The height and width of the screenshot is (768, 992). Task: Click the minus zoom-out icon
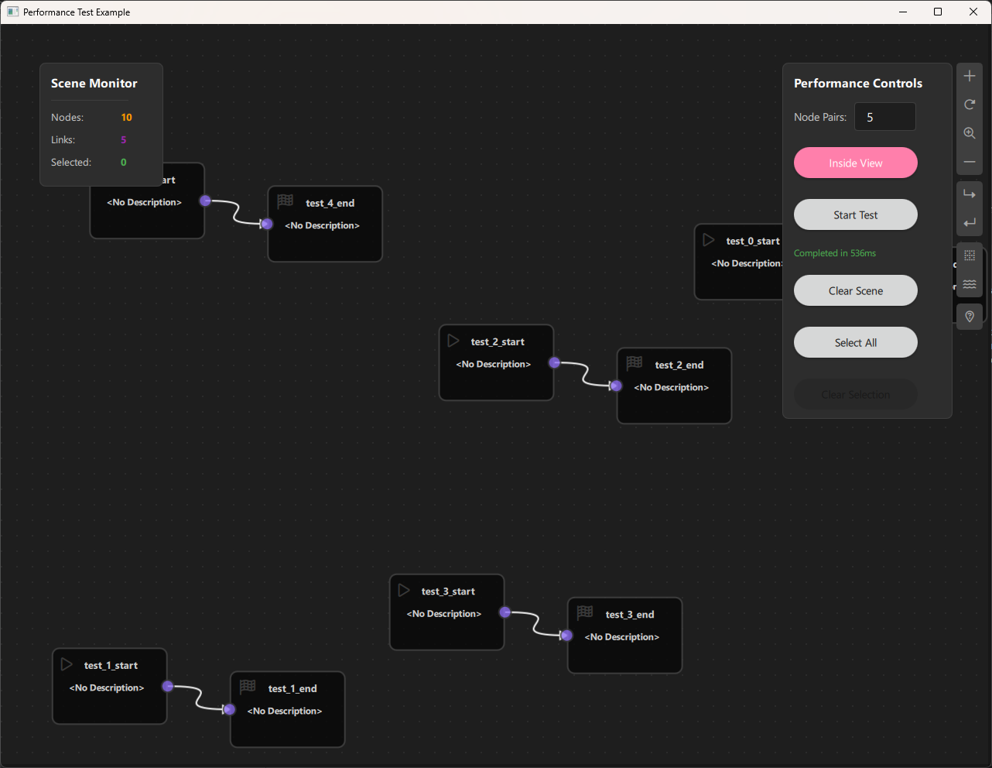969,162
